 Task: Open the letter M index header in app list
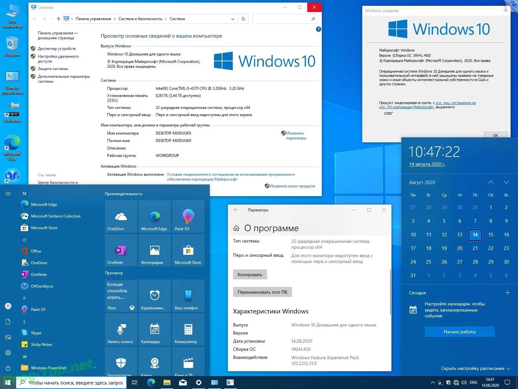pyautogui.click(x=24, y=193)
